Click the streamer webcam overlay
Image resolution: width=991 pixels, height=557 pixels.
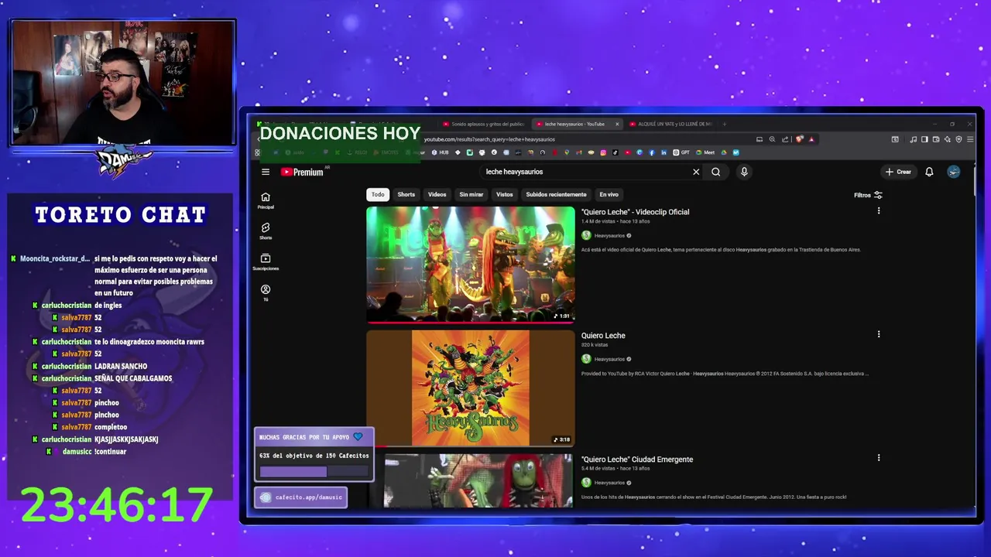123,83
